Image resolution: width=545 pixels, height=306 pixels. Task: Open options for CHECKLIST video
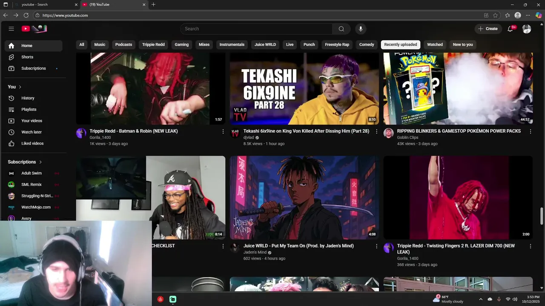point(223,246)
